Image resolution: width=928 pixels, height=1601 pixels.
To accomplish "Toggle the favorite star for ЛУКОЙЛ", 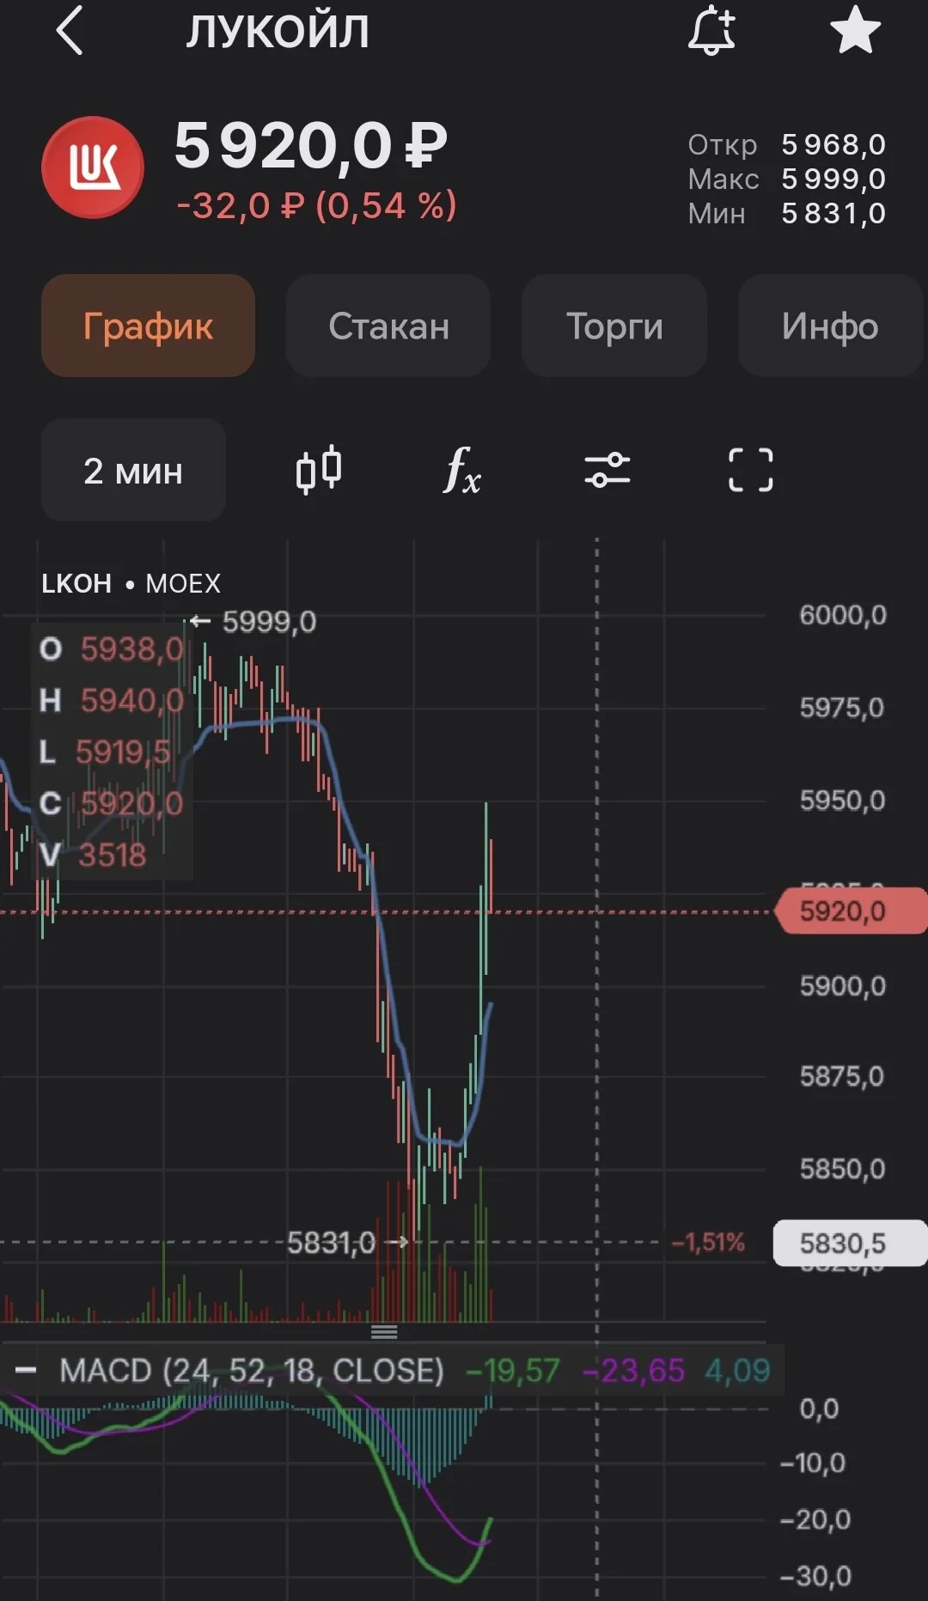I will click(x=855, y=30).
